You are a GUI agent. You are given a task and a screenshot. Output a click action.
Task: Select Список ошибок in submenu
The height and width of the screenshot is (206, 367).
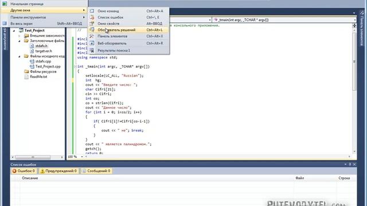tap(128, 17)
